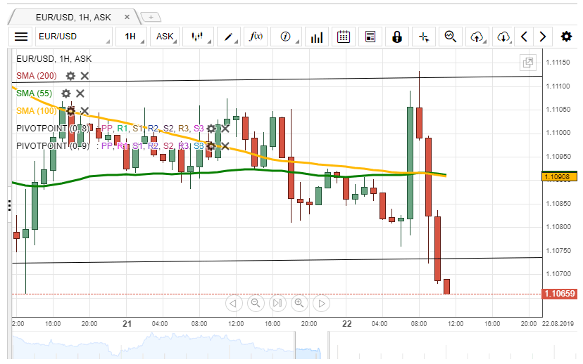583x364 pixels.
Task: Click the calendar icon in toolbar
Action: pyautogui.click(x=344, y=37)
